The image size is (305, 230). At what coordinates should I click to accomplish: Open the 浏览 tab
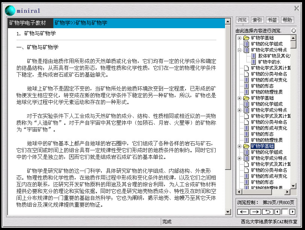(x=242, y=20)
